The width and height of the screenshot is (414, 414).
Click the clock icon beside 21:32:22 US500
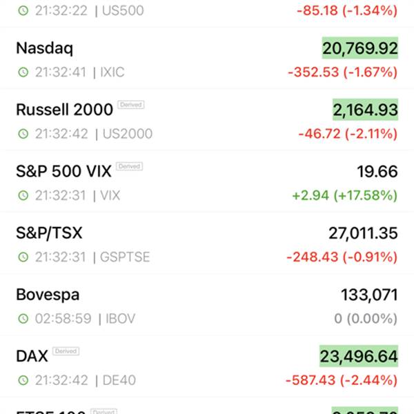[23, 10]
